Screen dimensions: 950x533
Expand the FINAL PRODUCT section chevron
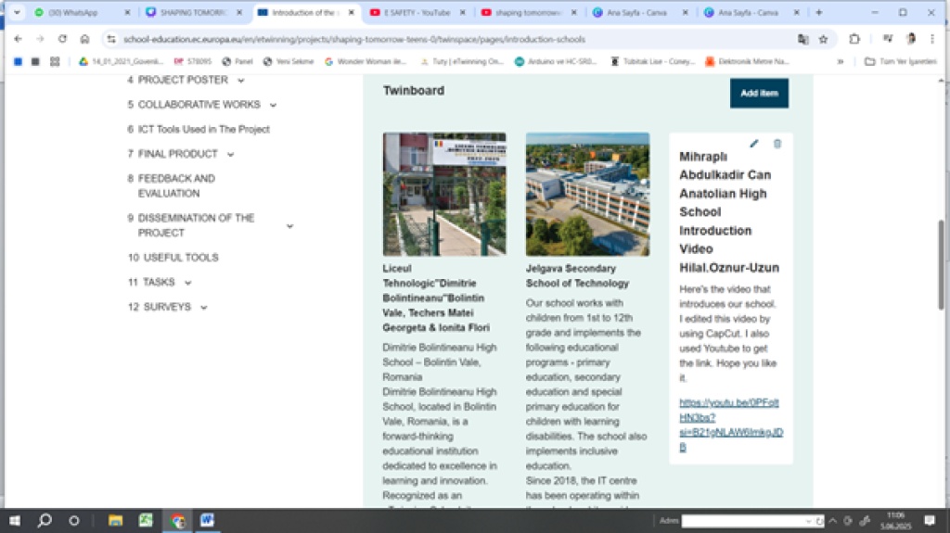click(230, 155)
